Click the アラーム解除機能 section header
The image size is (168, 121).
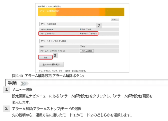[79, 24]
